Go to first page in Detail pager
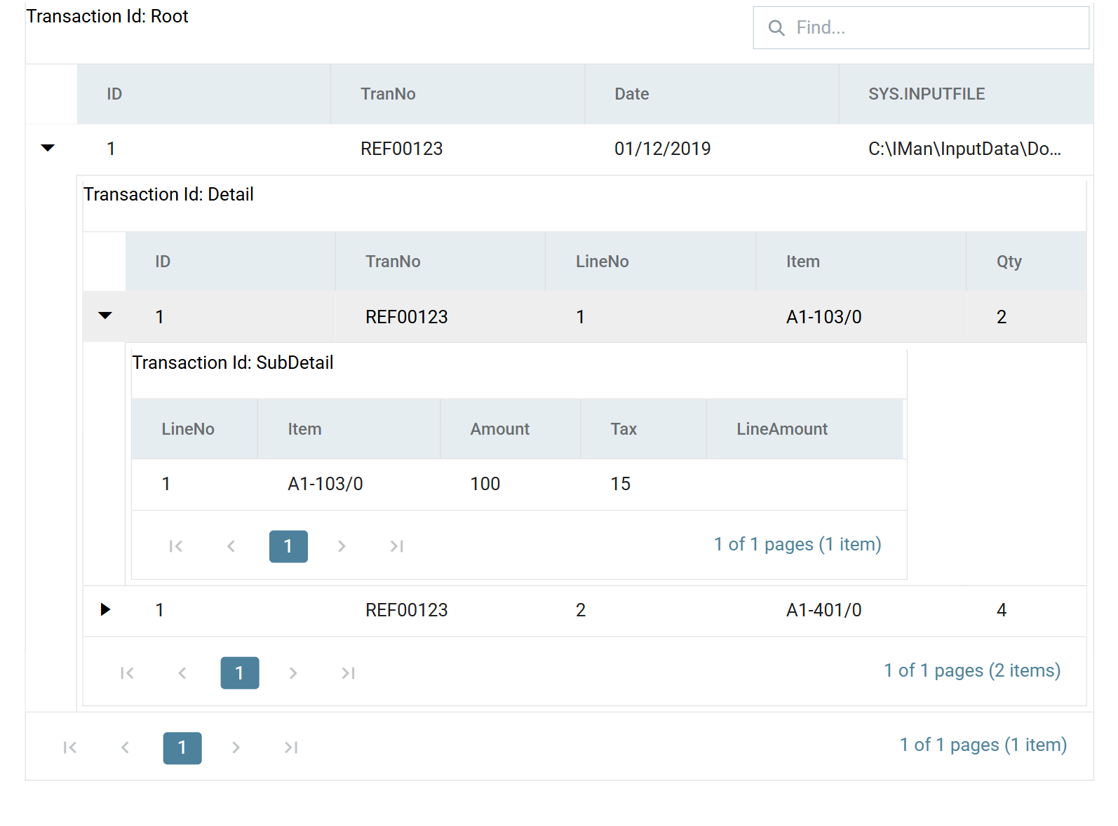 pyautogui.click(x=127, y=673)
